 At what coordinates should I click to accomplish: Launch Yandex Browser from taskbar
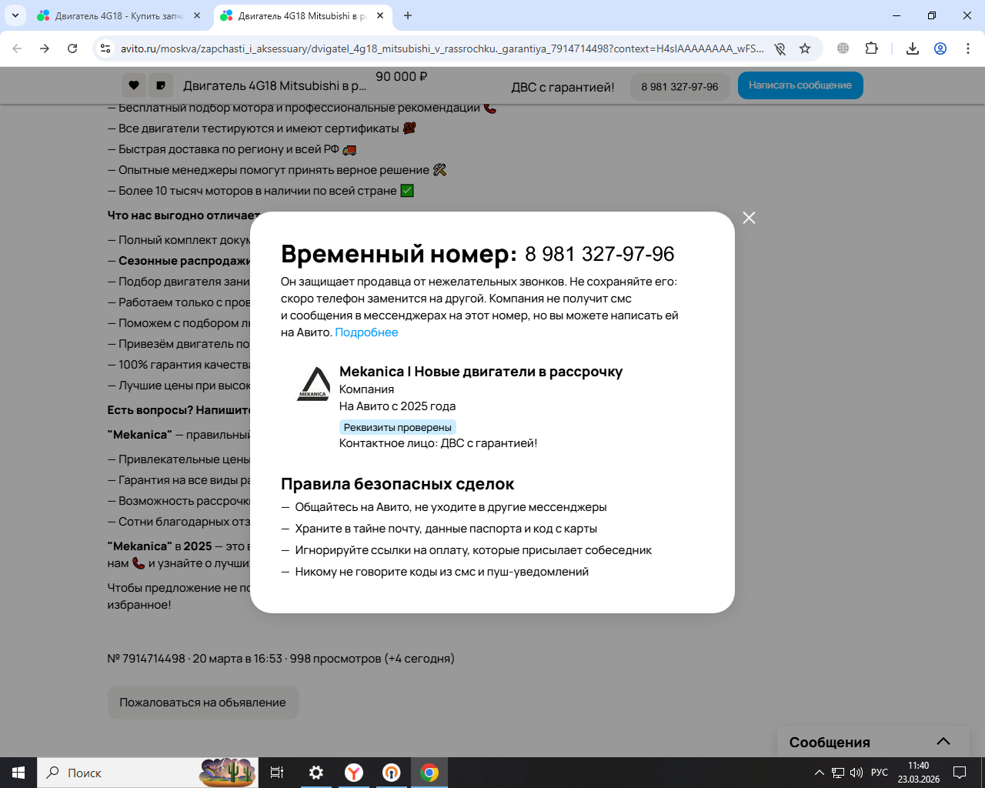coord(354,773)
